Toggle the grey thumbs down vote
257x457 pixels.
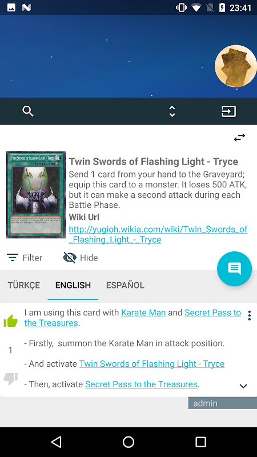pos(10,379)
